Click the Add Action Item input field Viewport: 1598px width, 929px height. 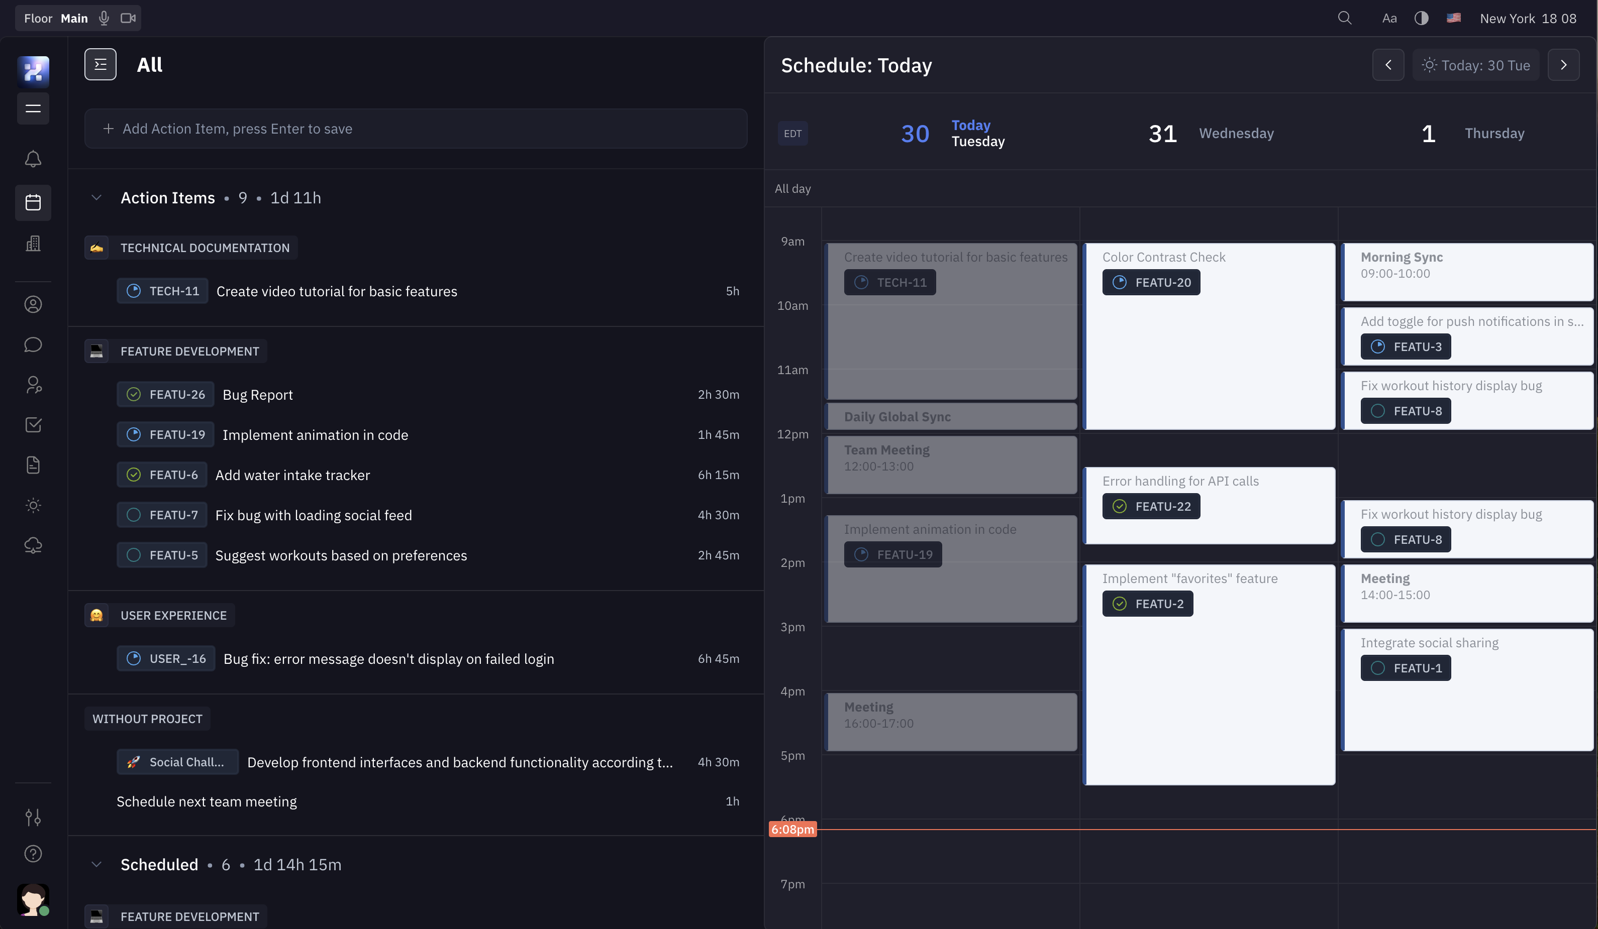pos(416,129)
